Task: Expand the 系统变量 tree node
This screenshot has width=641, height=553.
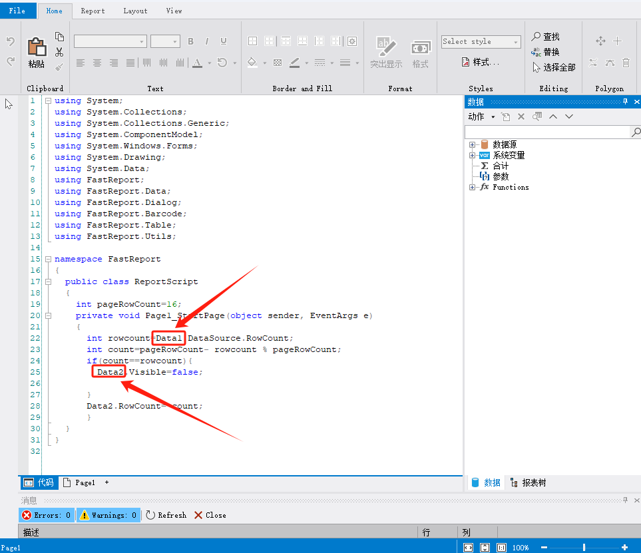Action: tap(472, 155)
